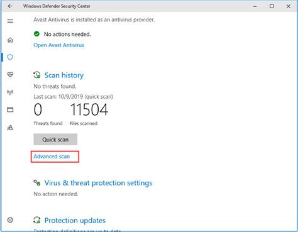Image resolution: width=298 pixels, height=232 pixels.
Task: Go to the Home sidebar icon
Action: [x=10, y=40]
